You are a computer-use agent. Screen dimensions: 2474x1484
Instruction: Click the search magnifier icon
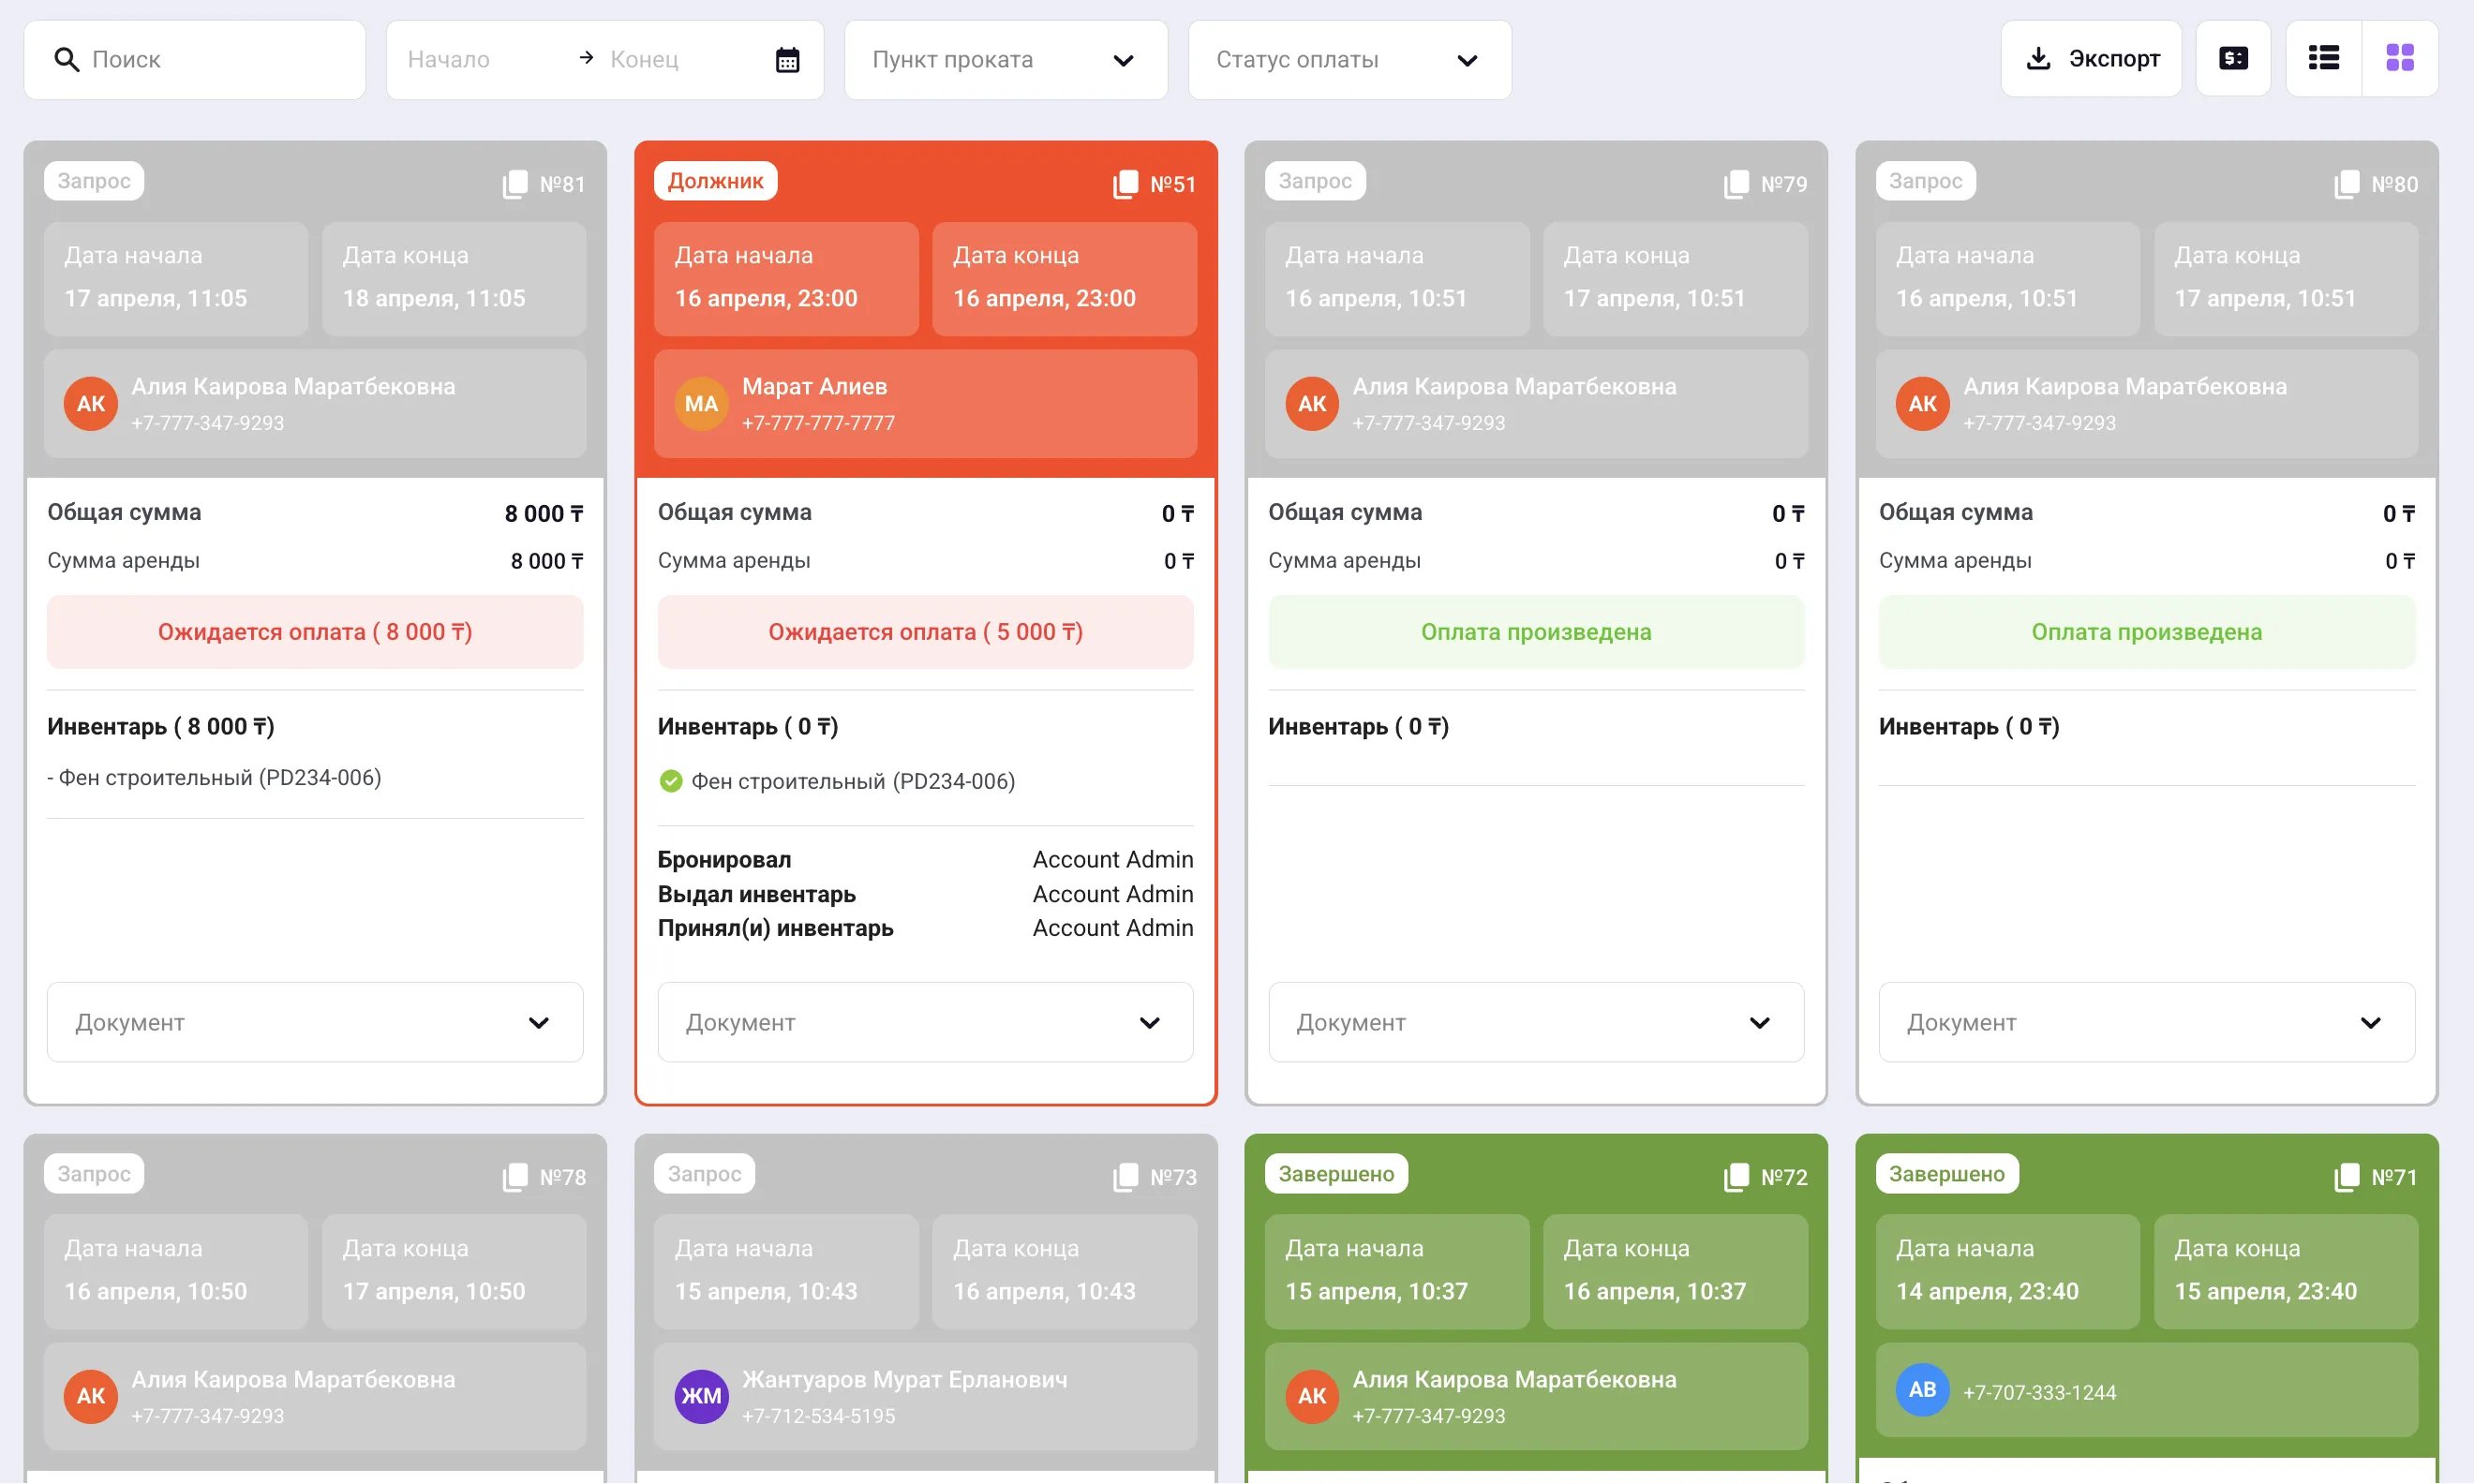(x=66, y=60)
